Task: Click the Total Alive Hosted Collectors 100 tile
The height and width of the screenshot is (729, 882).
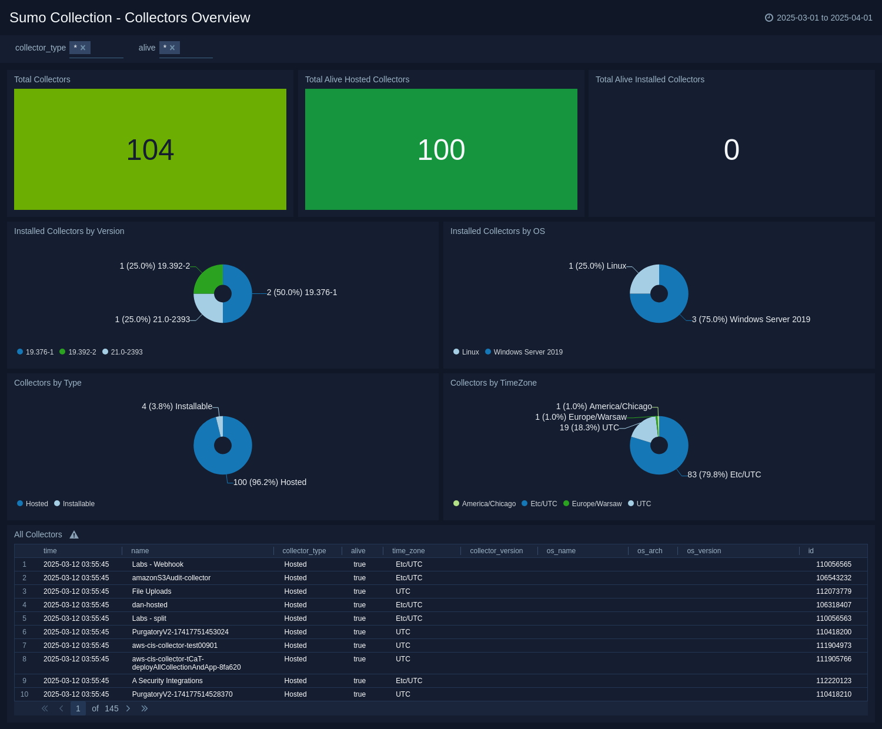Action: point(441,149)
